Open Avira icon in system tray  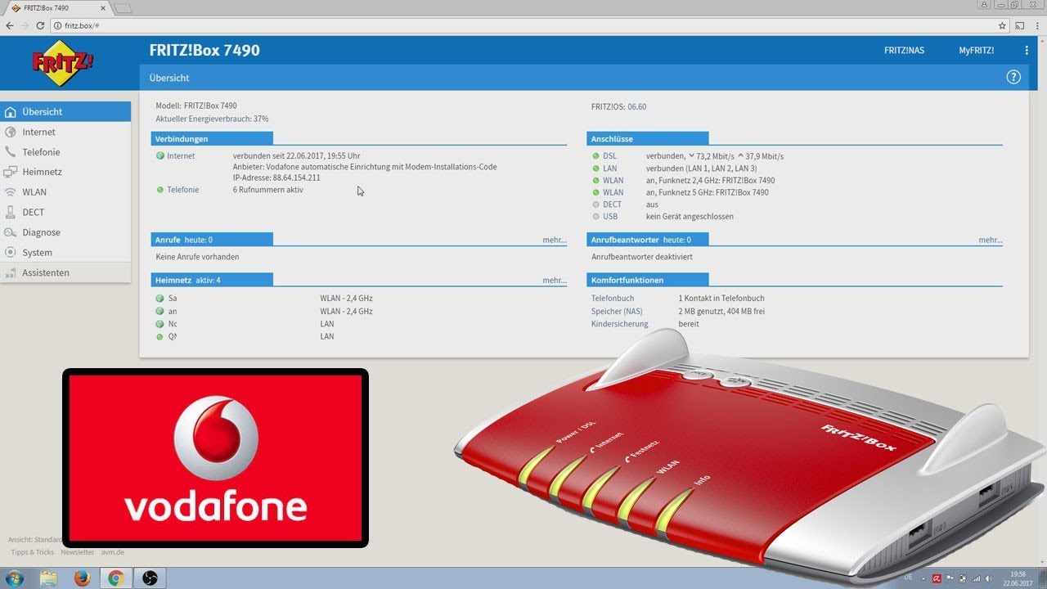[937, 578]
